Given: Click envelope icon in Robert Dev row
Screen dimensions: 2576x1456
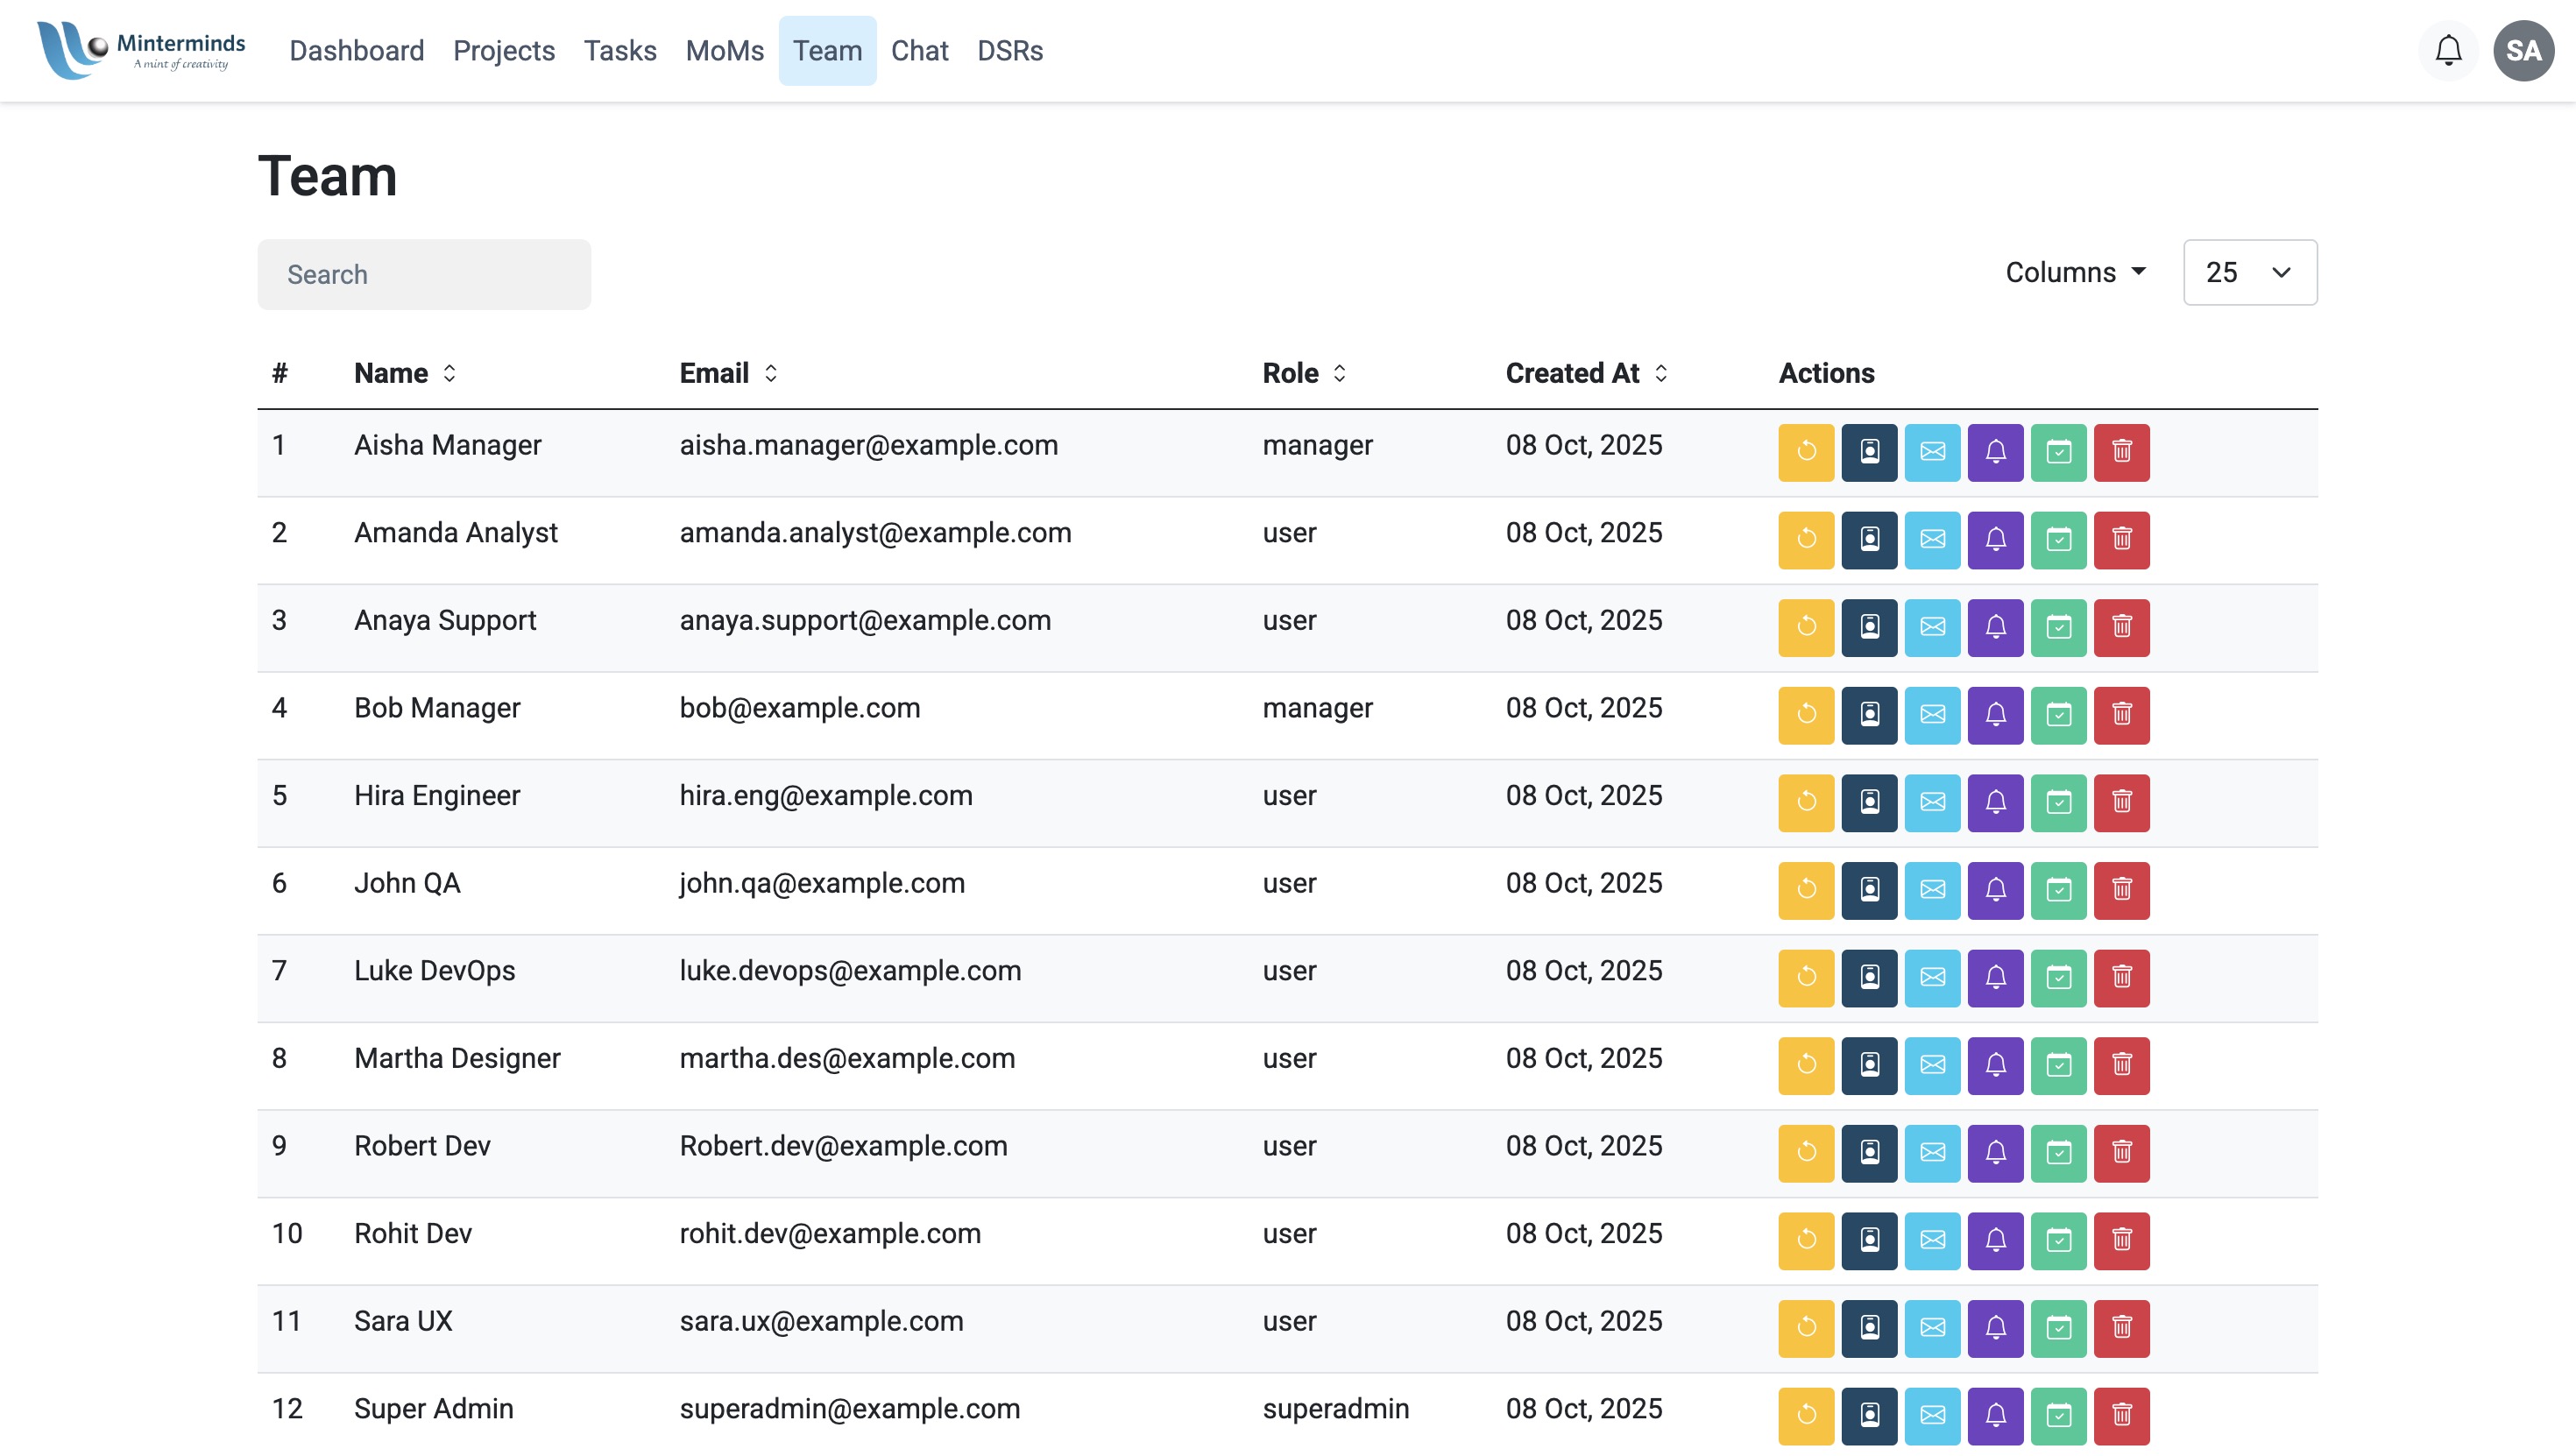Looking at the screenshot, I should pyautogui.click(x=1931, y=1153).
